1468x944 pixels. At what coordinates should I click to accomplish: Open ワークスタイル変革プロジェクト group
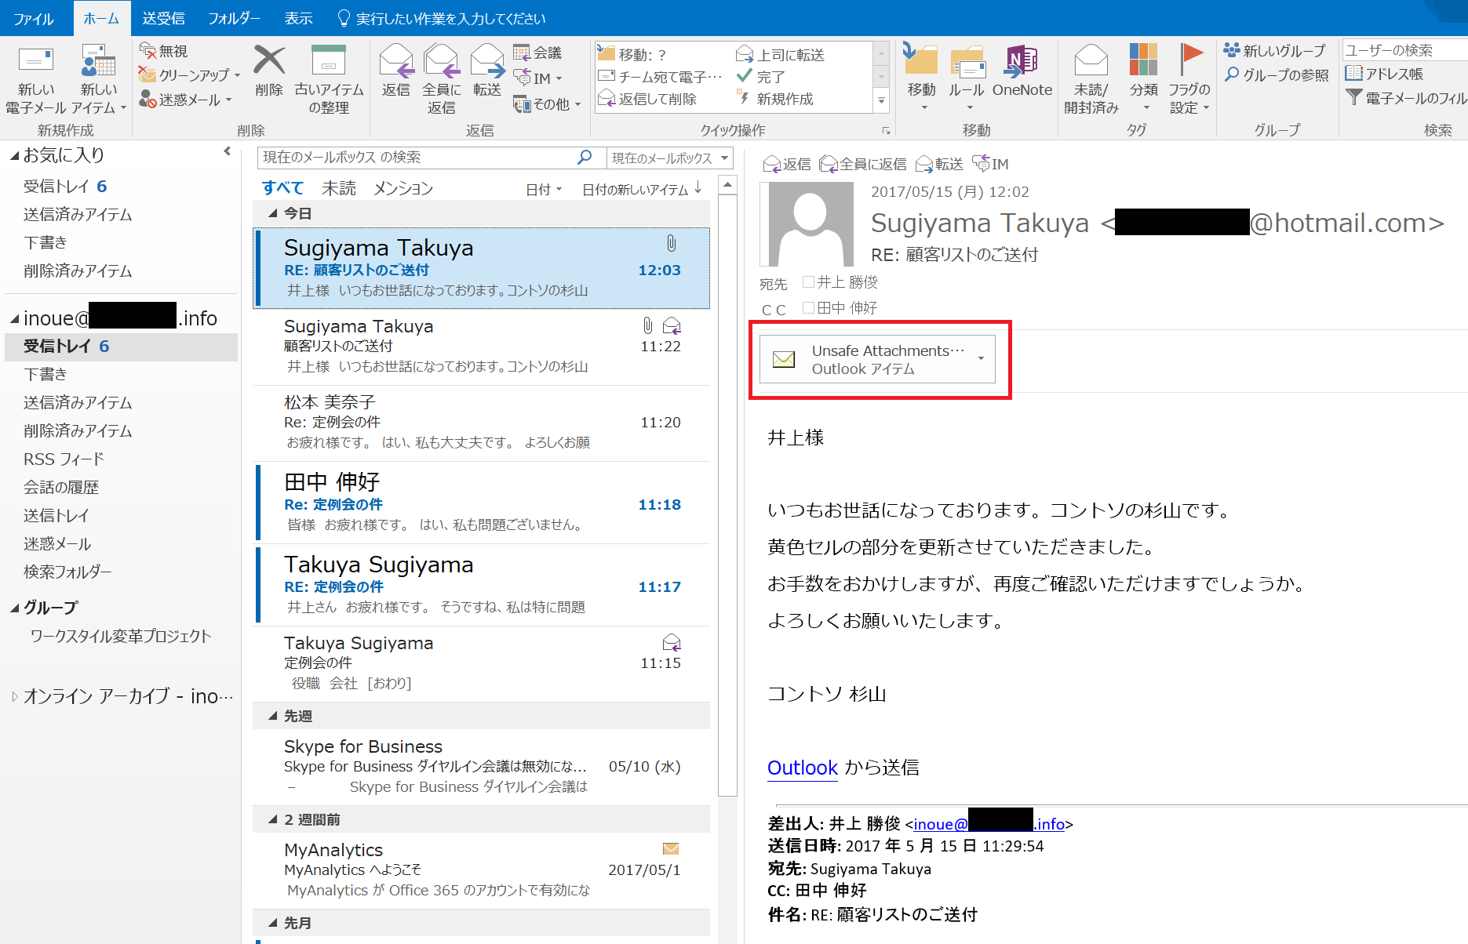pos(121,637)
